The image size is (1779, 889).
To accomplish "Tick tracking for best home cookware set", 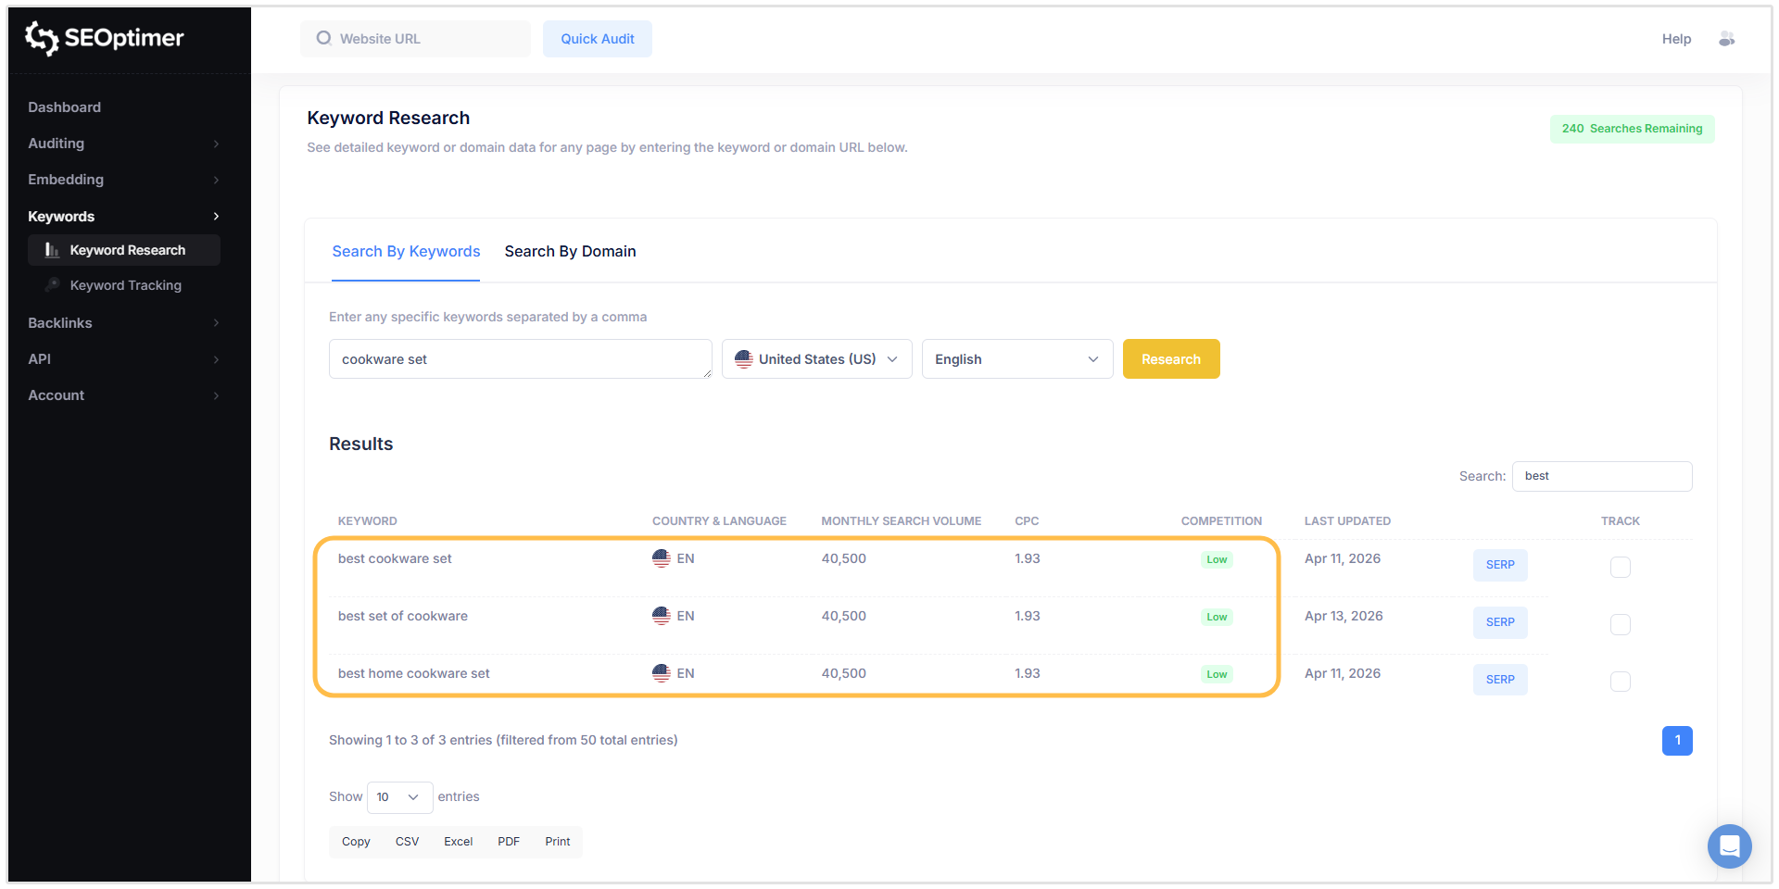I will pyautogui.click(x=1620, y=682).
